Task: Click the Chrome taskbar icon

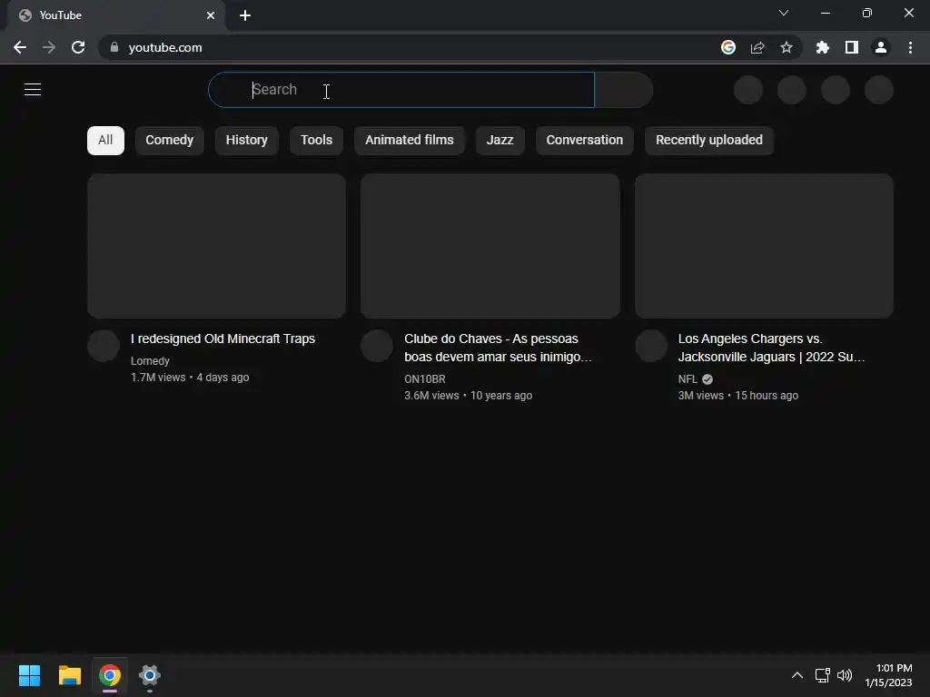Action: click(x=110, y=675)
